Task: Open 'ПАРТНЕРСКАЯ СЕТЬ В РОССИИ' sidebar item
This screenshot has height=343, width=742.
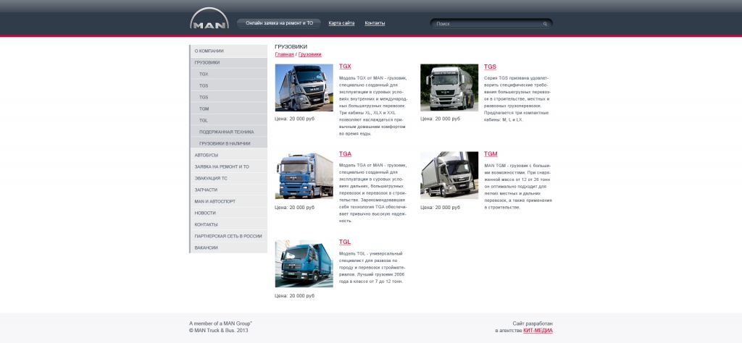Action: (228, 236)
